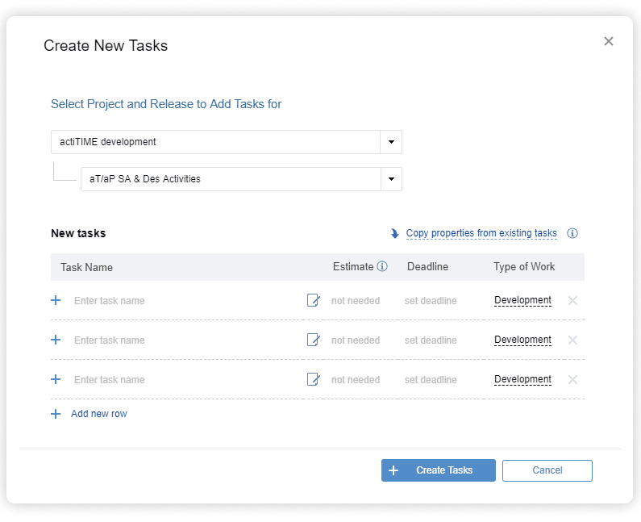Set estimate 'not needed' in first row
641x522 pixels.
[x=356, y=301]
